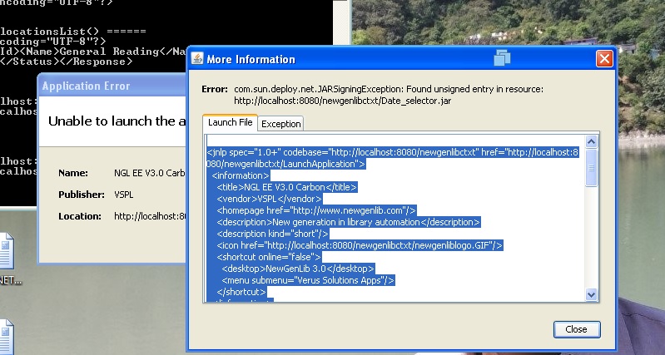Click the launch file scrollbar up arrow

click(592, 141)
